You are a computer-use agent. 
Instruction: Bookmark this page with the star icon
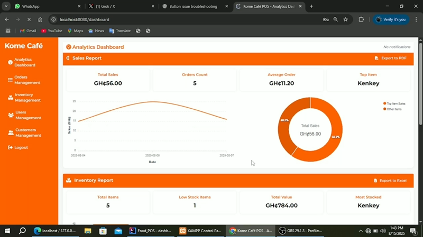pos(346,20)
